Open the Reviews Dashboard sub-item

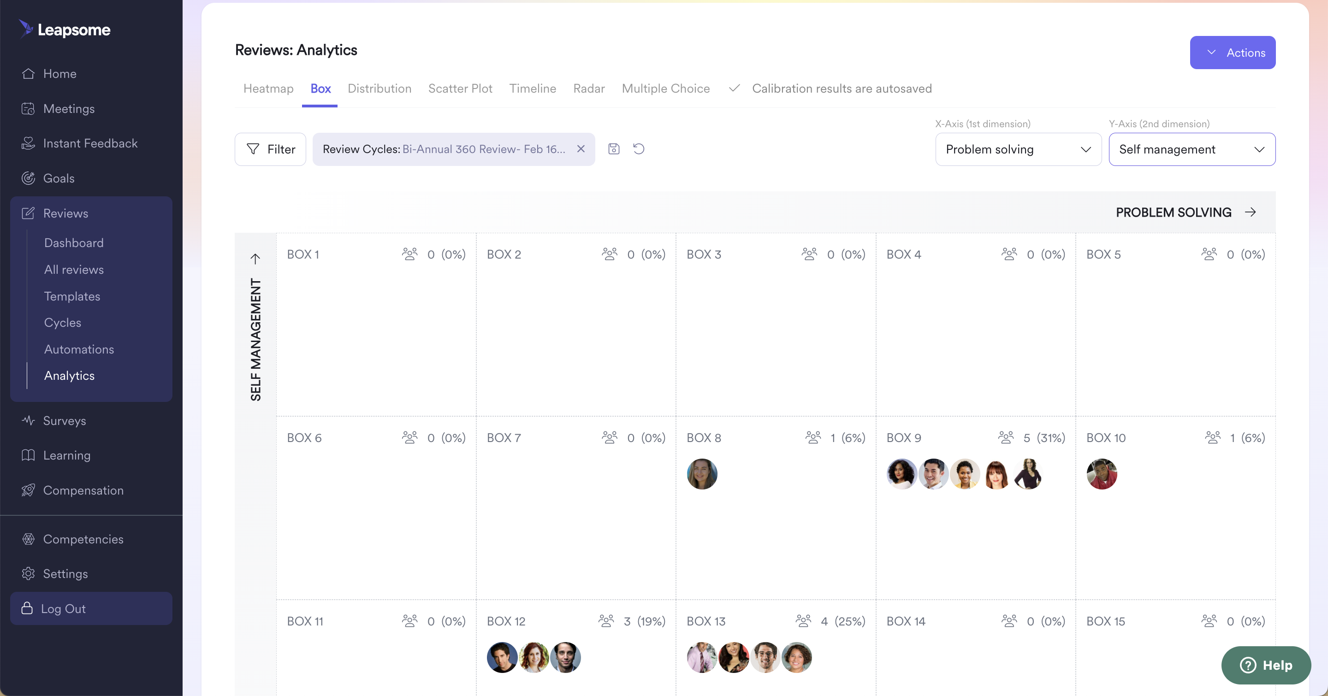[74, 242]
